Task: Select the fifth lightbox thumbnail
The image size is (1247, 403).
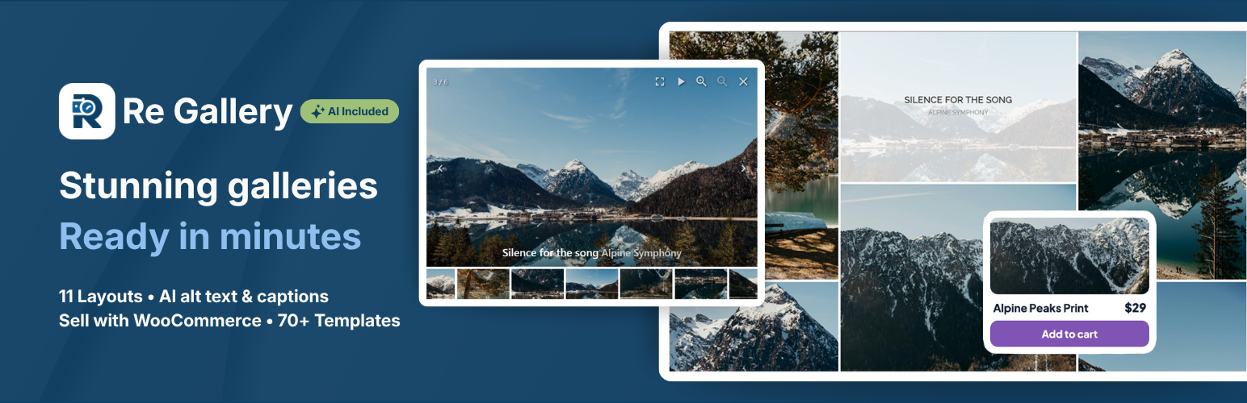Action: [646, 284]
